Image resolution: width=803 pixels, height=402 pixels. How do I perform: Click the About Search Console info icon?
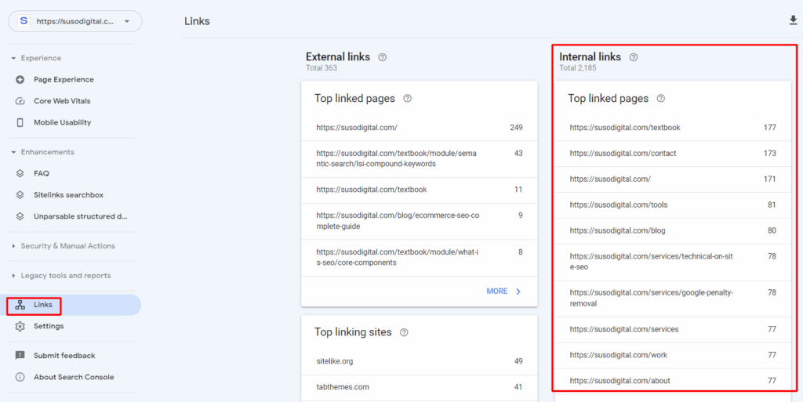(20, 377)
